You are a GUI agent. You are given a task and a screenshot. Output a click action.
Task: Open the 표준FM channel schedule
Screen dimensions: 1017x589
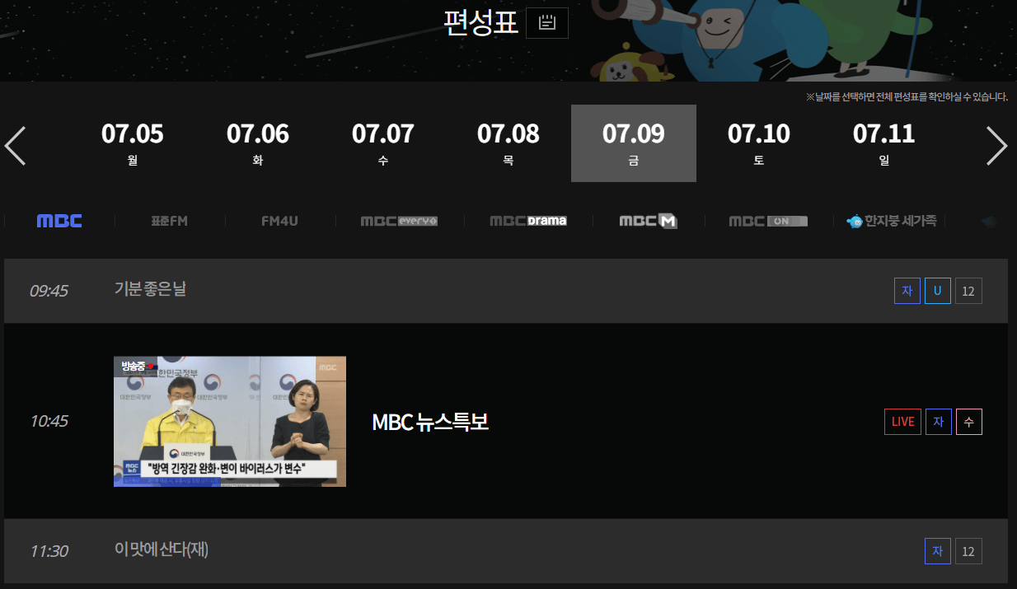[169, 220]
